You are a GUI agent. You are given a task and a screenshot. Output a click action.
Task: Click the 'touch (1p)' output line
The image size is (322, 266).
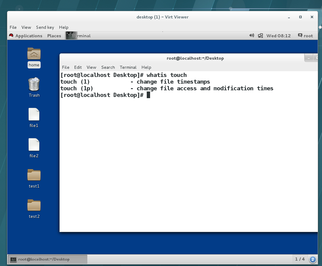coord(167,88)
